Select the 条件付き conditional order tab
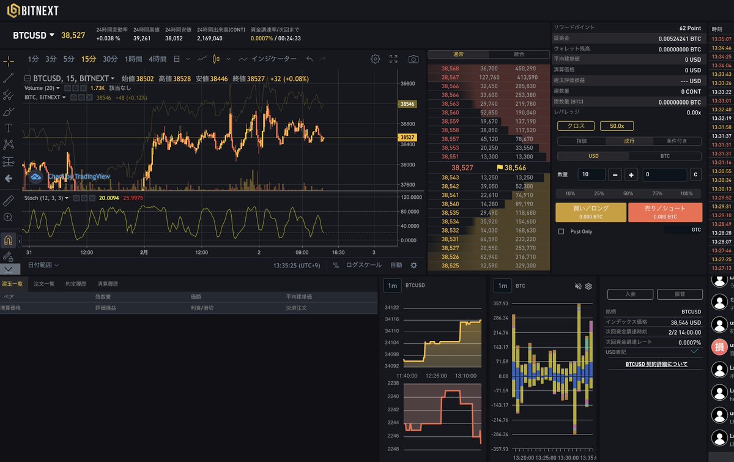734x462 pixels. coord(677,141)
